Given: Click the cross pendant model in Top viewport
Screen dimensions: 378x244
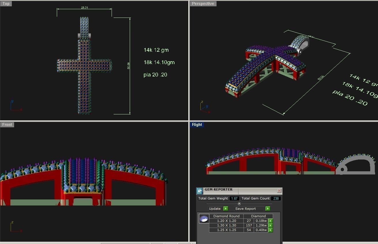Looking at the screenshot, I should pos(84,66).
